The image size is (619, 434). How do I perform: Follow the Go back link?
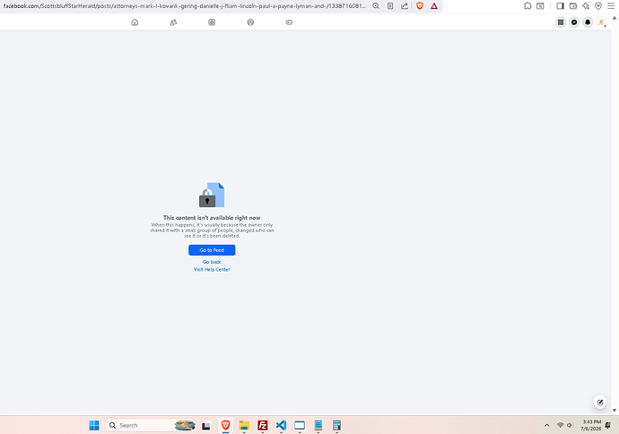click(x=212, y=262)
